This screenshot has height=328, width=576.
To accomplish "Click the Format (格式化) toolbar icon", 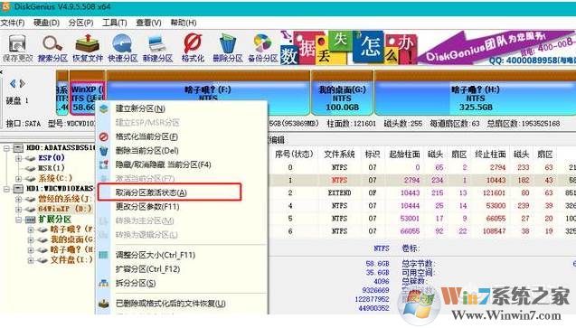I will click(193, 48).
